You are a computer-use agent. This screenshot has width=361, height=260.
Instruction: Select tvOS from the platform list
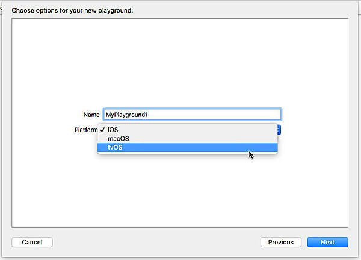(x=116, y=147)
